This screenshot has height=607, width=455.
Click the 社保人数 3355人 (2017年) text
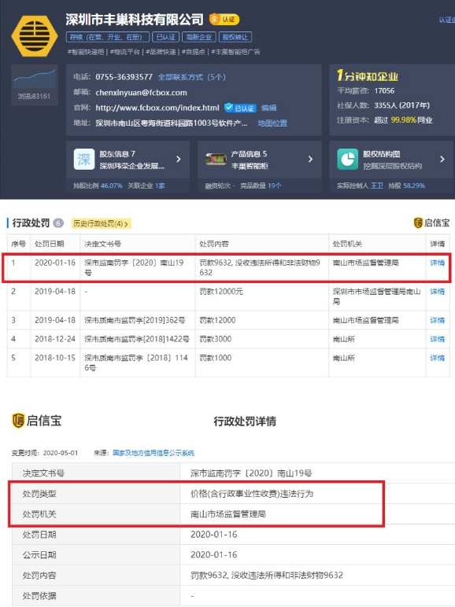[383, 105]
